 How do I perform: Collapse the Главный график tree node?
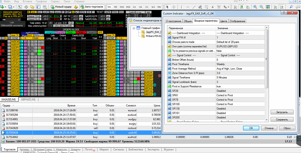pos(134,28)
